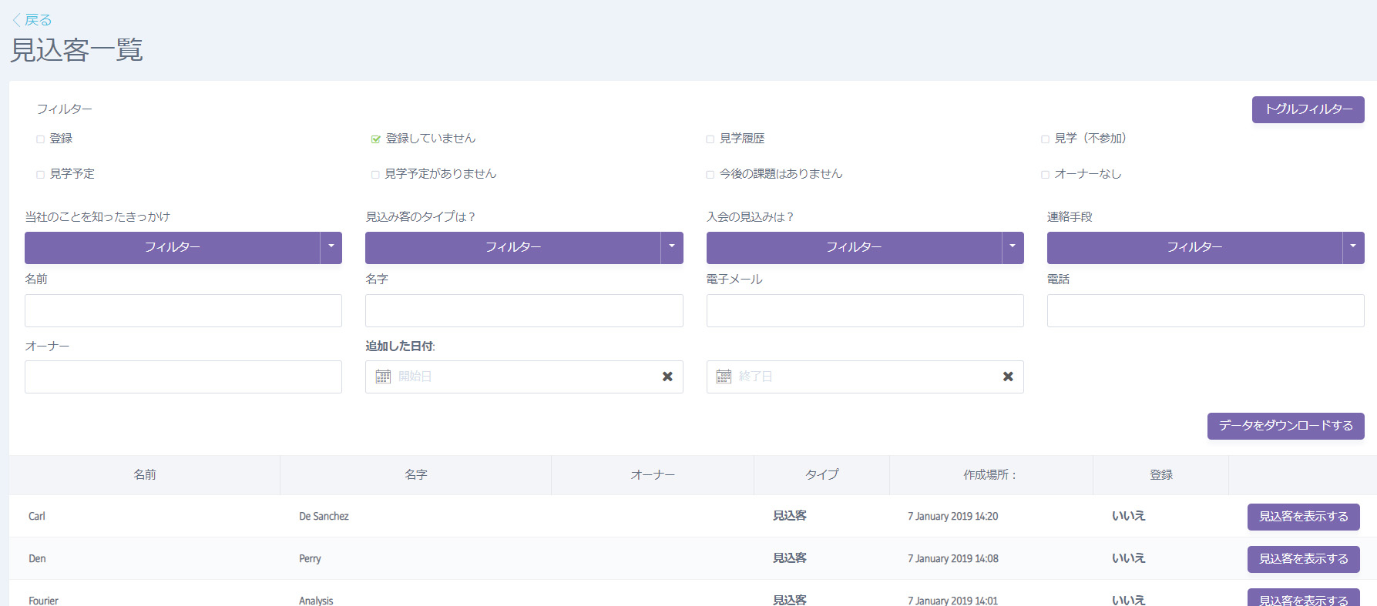Sort by 名前 column header
Image resolution: width=1377 pixels, height=606 pixels.
145,475
